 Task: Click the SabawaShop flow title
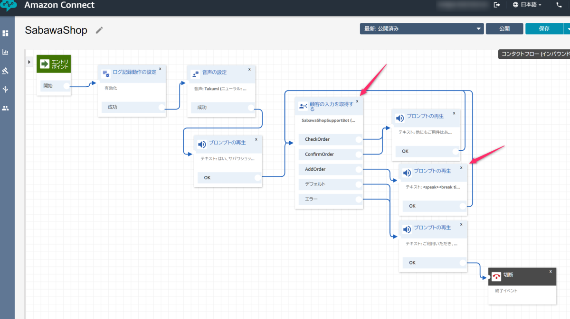[x=56, y=30]
